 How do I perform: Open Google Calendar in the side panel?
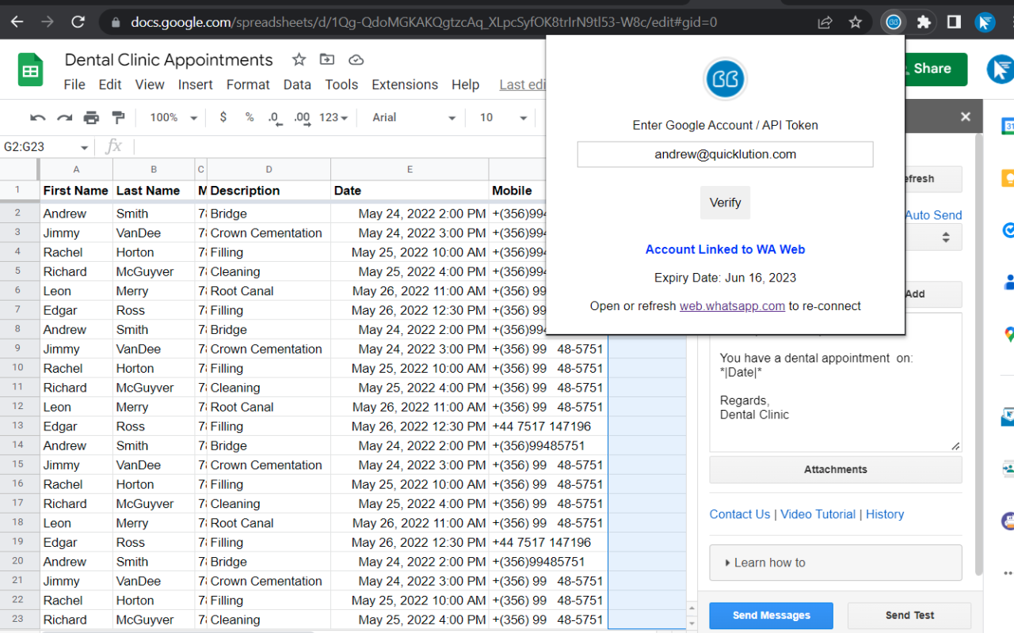point(1008,127)
